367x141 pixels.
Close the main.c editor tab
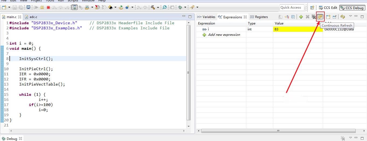(x=20, y=17)
